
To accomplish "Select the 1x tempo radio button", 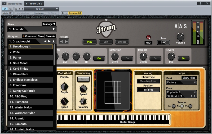I will point(182,106).
